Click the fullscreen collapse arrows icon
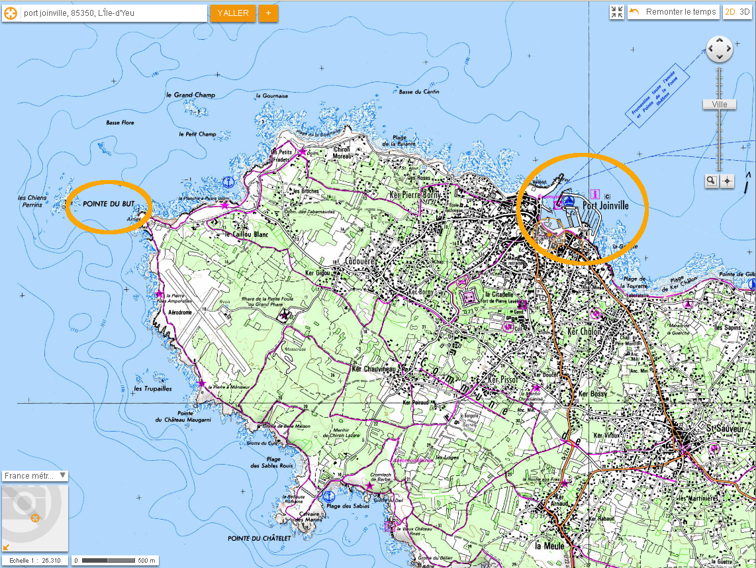The width and height of the screenshot is (756, 568). (x=617, y=12)
